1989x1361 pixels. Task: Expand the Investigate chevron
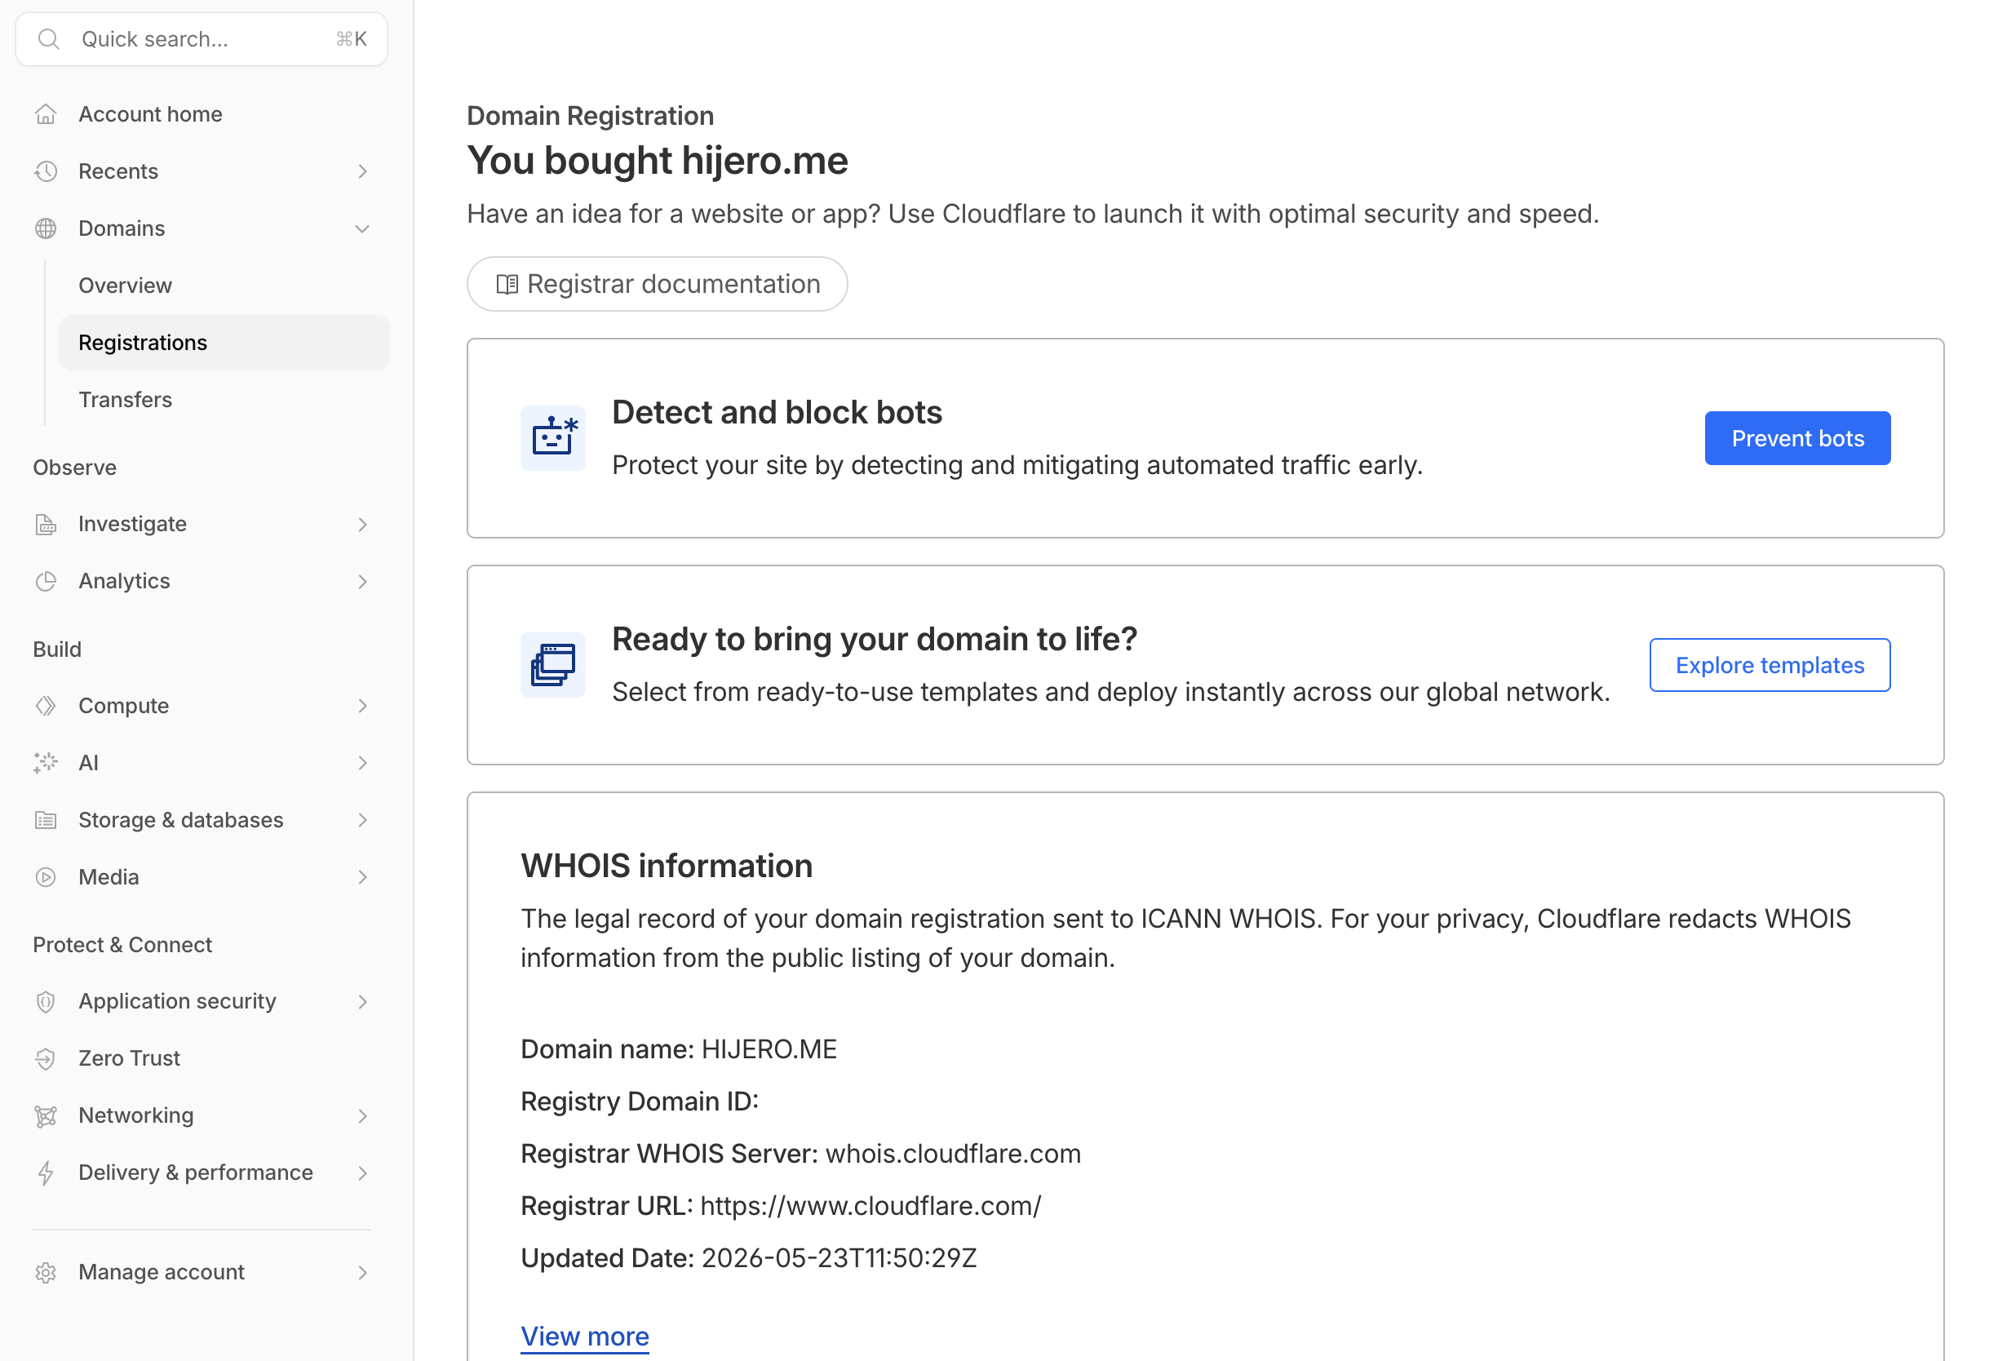pos(363,524)
